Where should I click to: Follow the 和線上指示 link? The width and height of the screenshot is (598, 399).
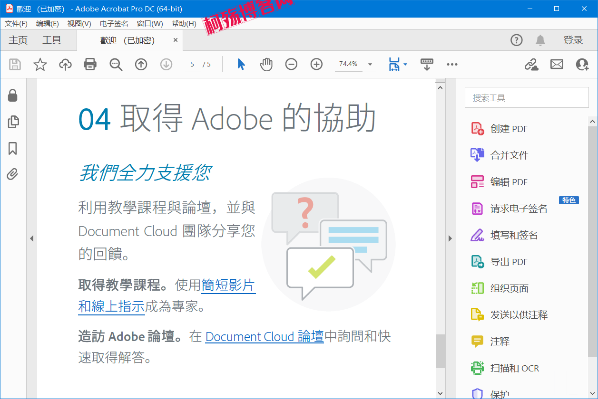(111, 306)
